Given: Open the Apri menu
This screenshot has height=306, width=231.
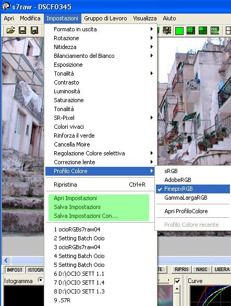Looking at the screenshot, I should (x=9, y=18).
